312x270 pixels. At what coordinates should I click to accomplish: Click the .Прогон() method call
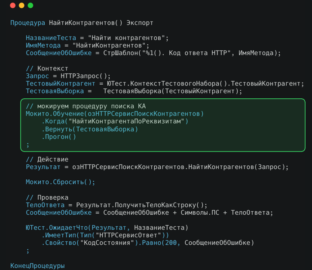pos(59,137)
